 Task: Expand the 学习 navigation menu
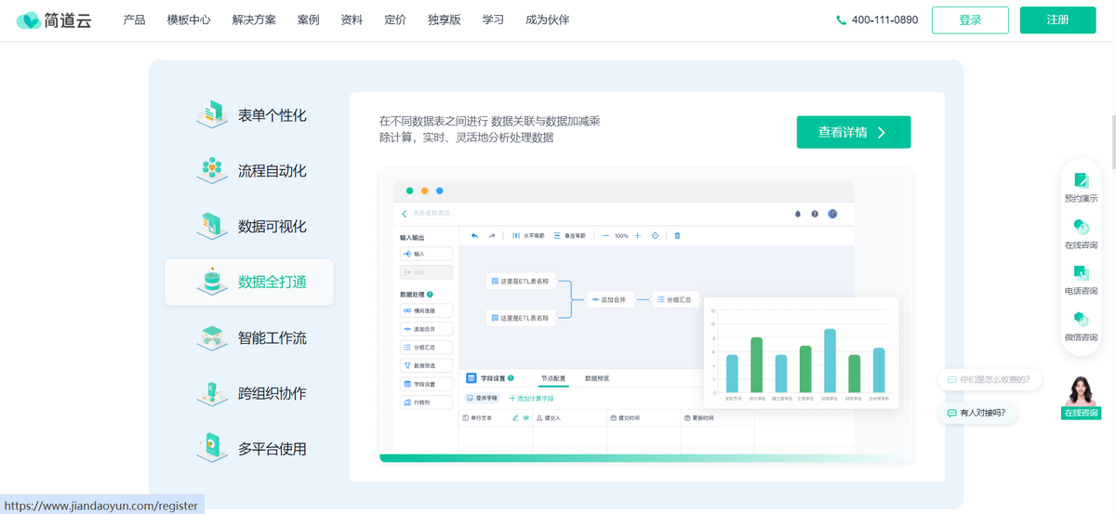pyautogui.click(x=493, y=20)
